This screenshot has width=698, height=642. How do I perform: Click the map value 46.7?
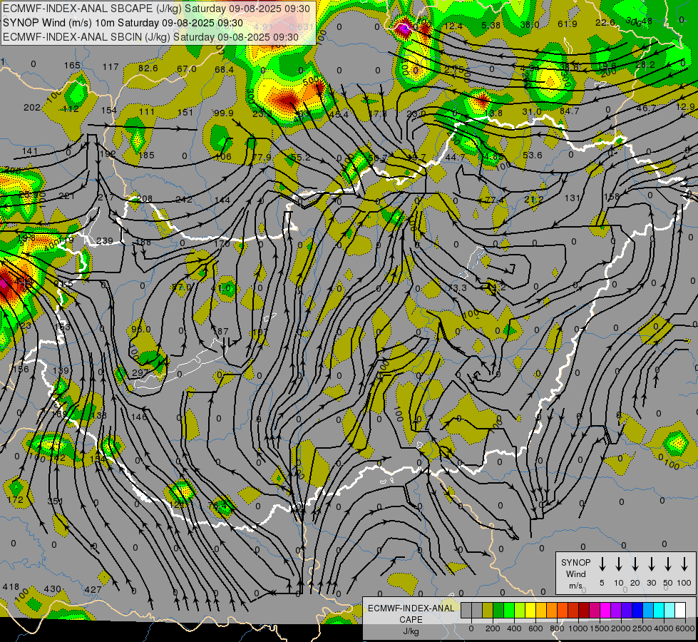[x=646, y=108]
